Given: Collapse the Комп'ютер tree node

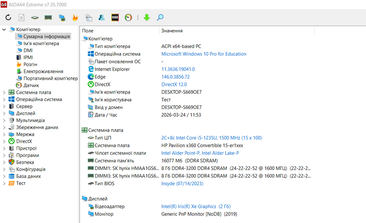Looking at the screenshot, I should click(4, 29).
